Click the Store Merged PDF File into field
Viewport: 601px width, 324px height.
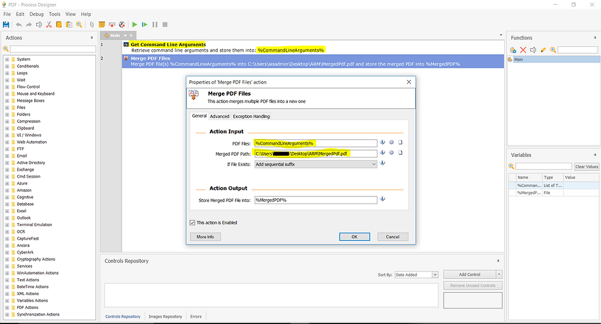tap(316, 200)
